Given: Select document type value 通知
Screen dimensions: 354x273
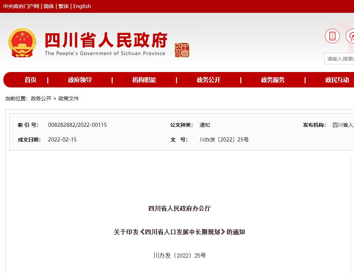Looking at the screenshot, I should coord(205,125).
